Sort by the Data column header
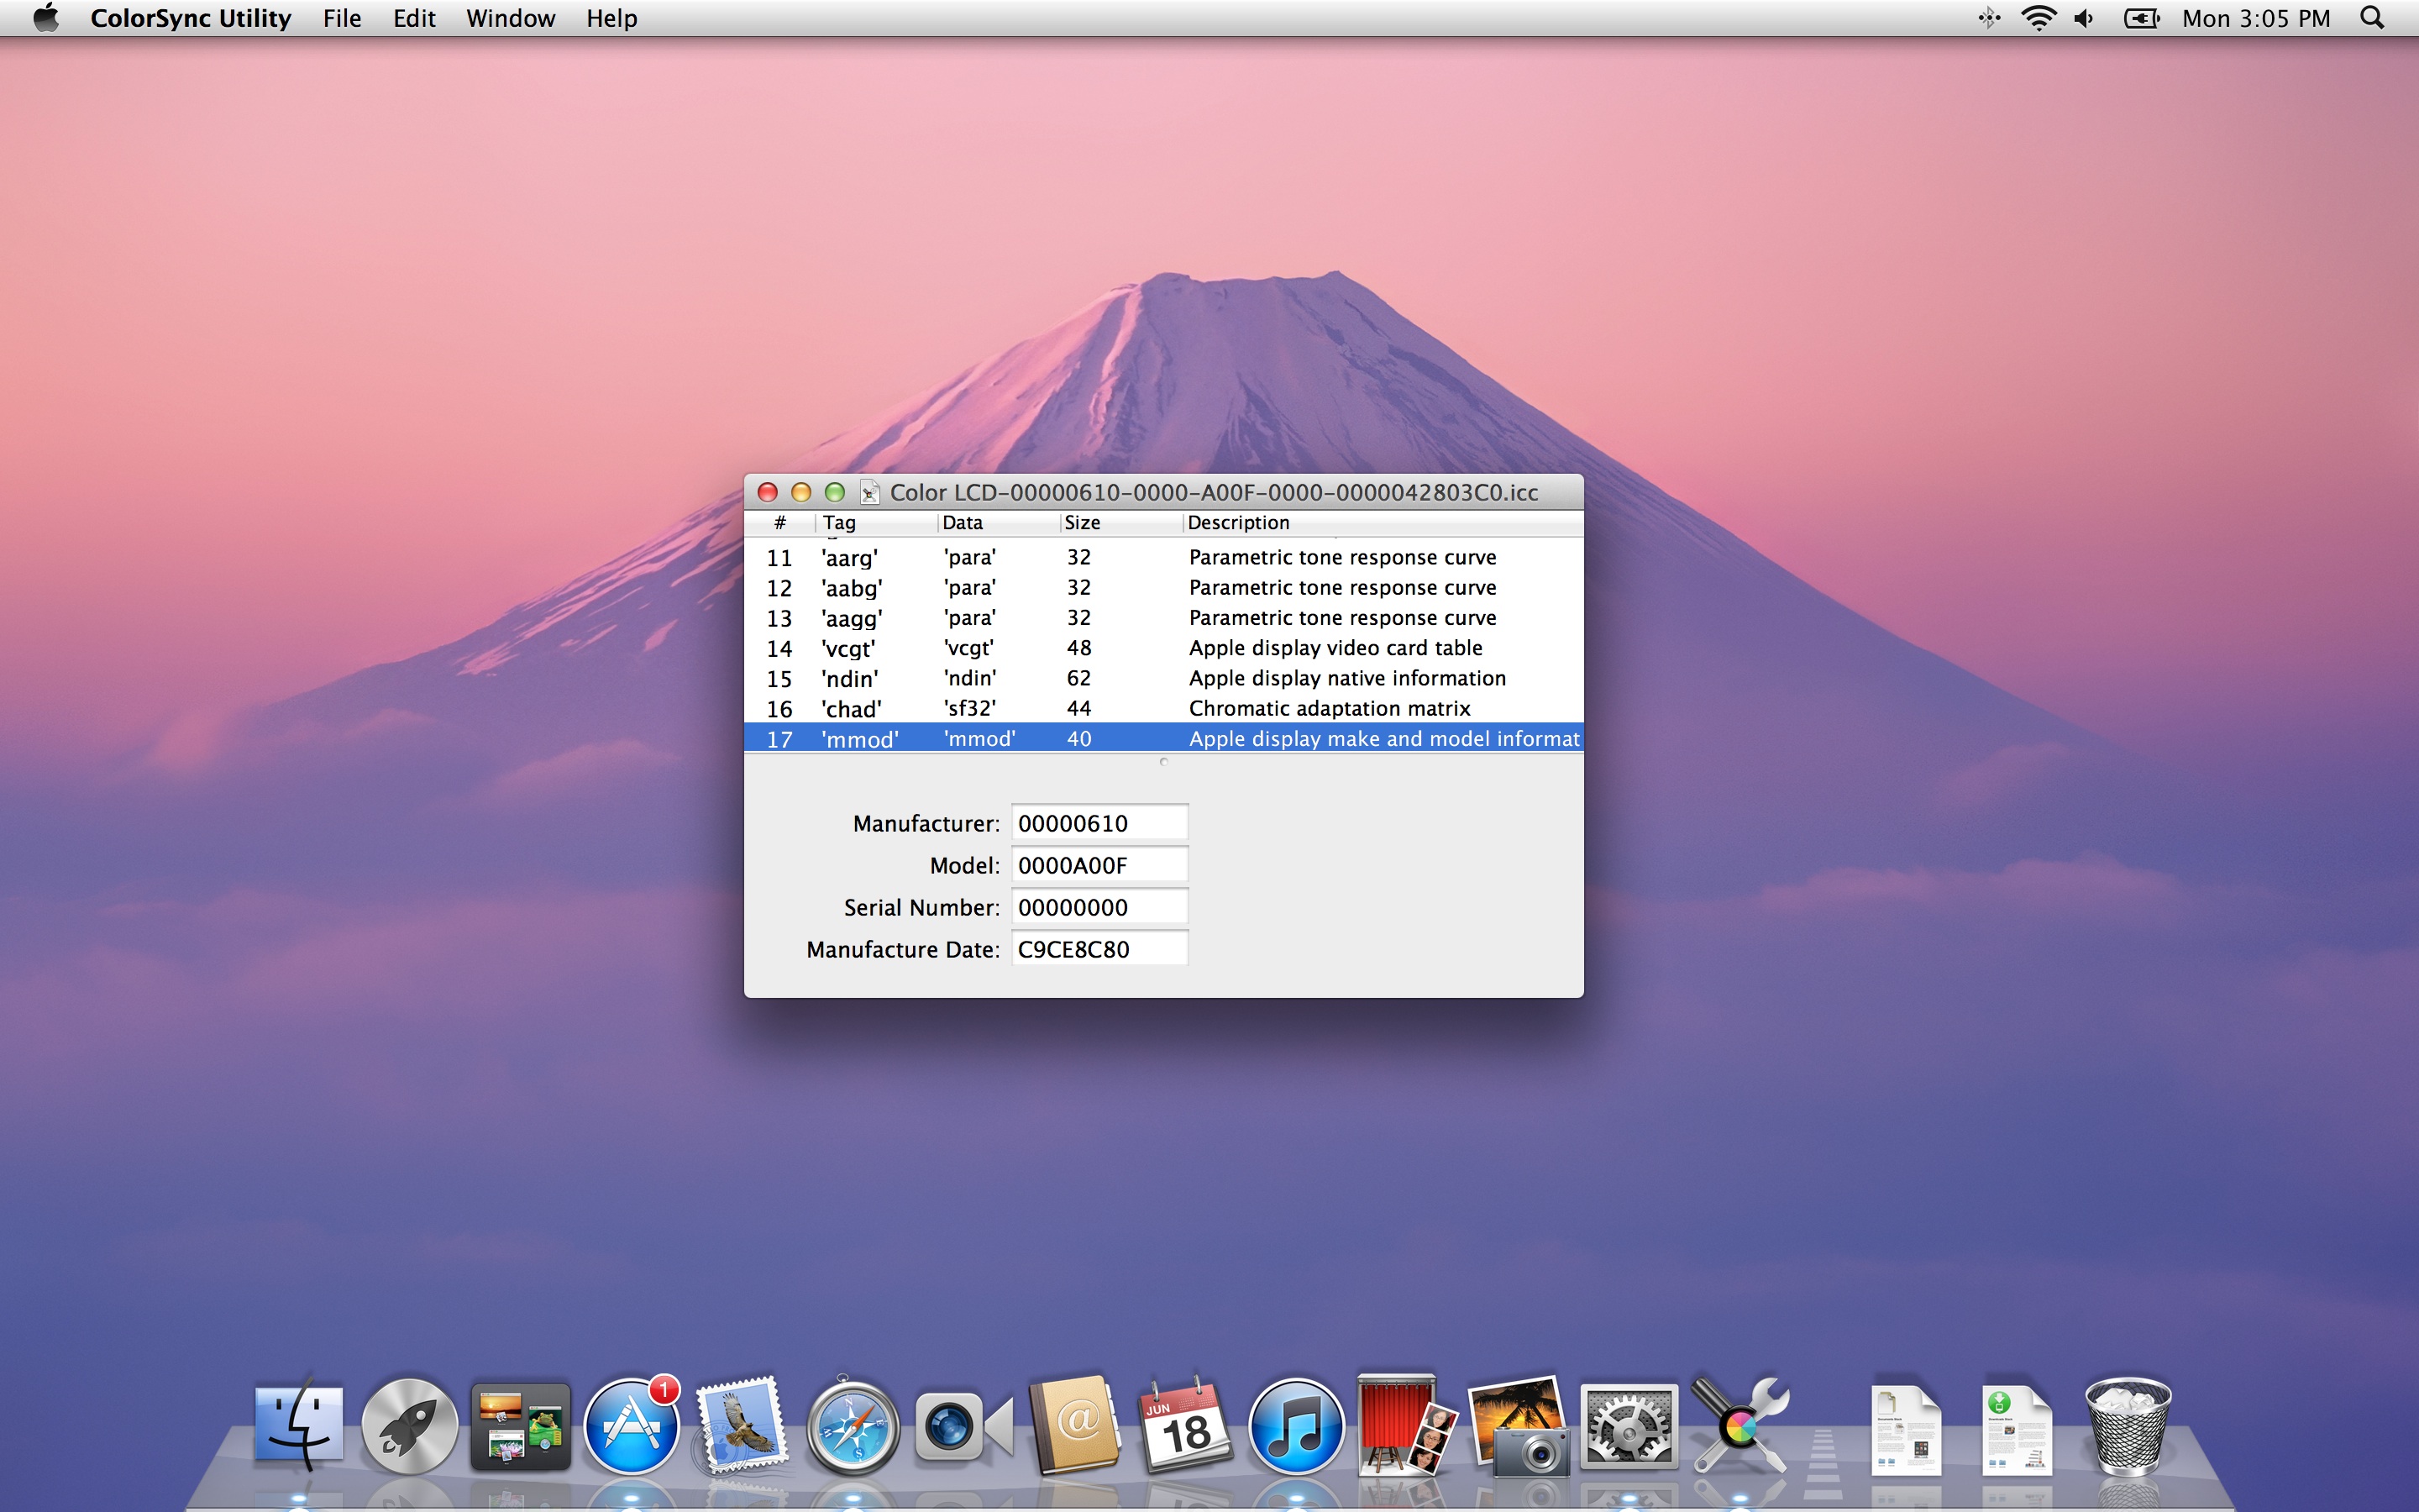Screen dimensions: 2419x1512 tap(999, 523)
